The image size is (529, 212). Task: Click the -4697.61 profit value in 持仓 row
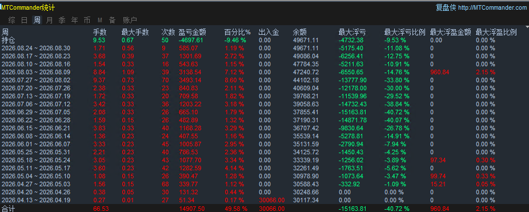coord(191,40)
